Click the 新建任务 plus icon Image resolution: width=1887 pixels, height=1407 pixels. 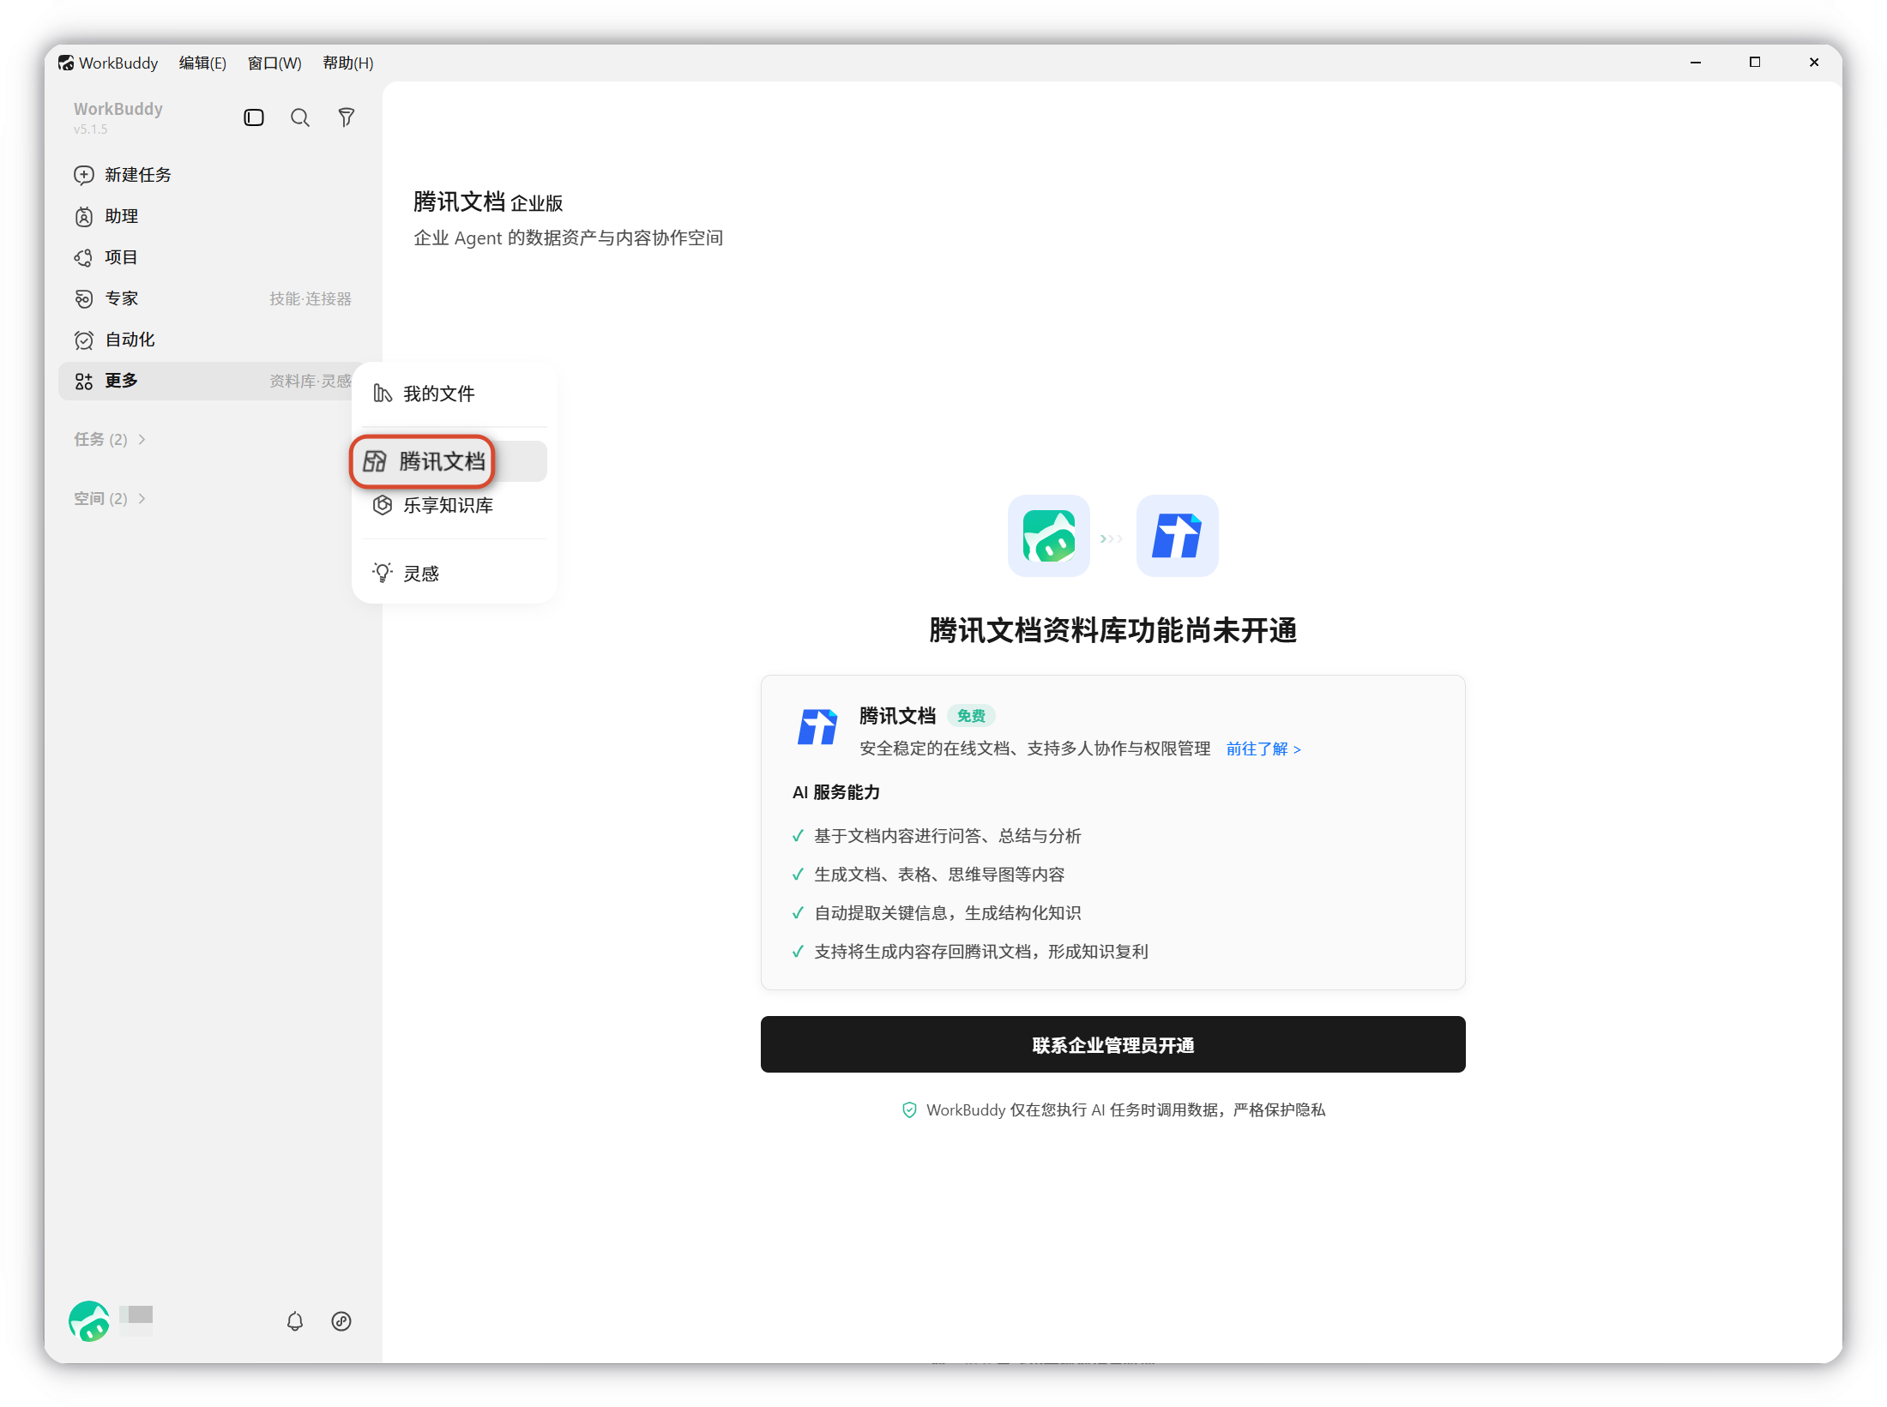84,175
